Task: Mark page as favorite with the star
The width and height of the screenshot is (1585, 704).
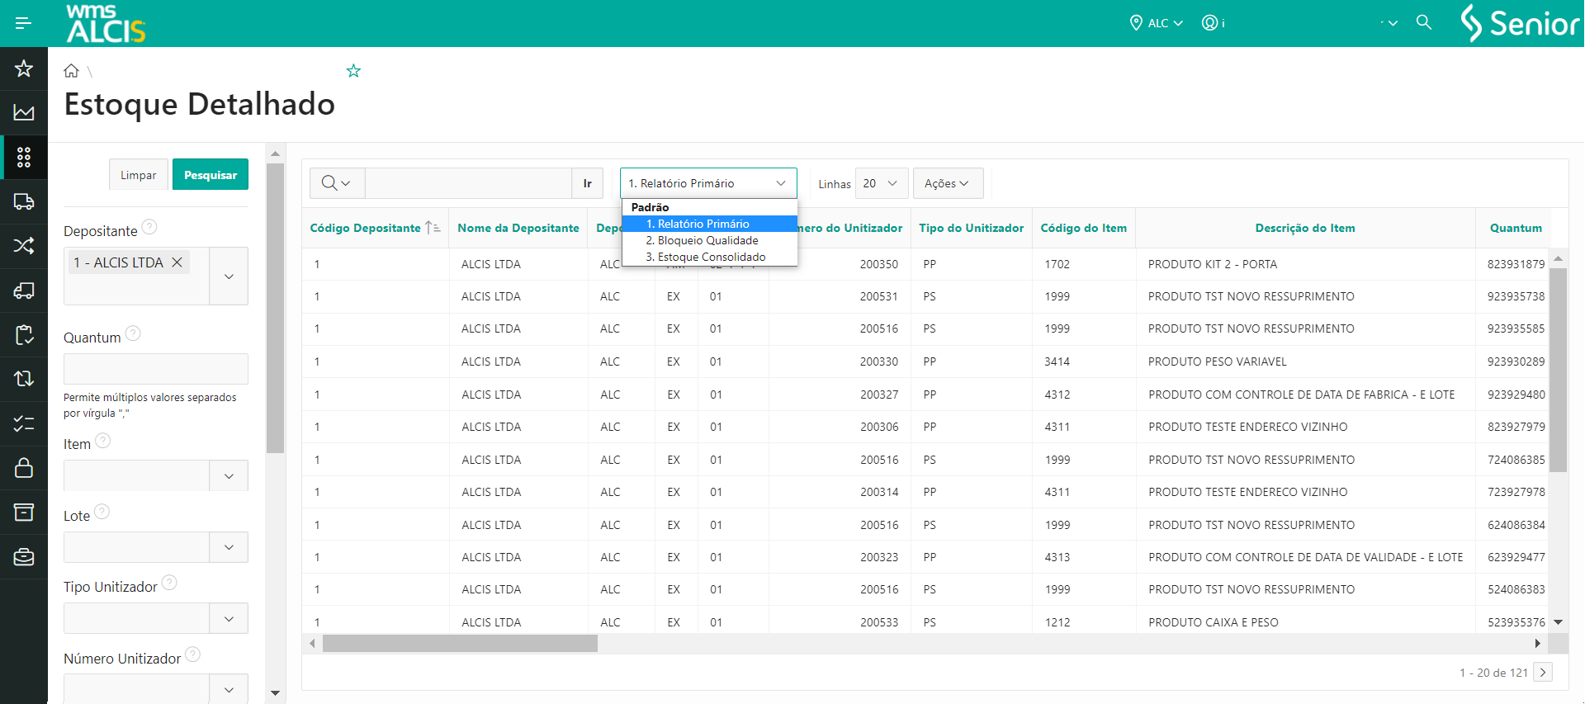Action: coord(353,71)
